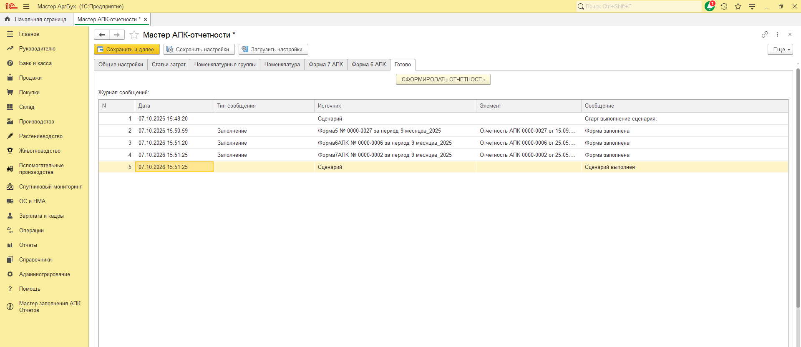Screen dimensions: 801x347
Task: Open the history clock icon
Action: click(x=724, y=6)
